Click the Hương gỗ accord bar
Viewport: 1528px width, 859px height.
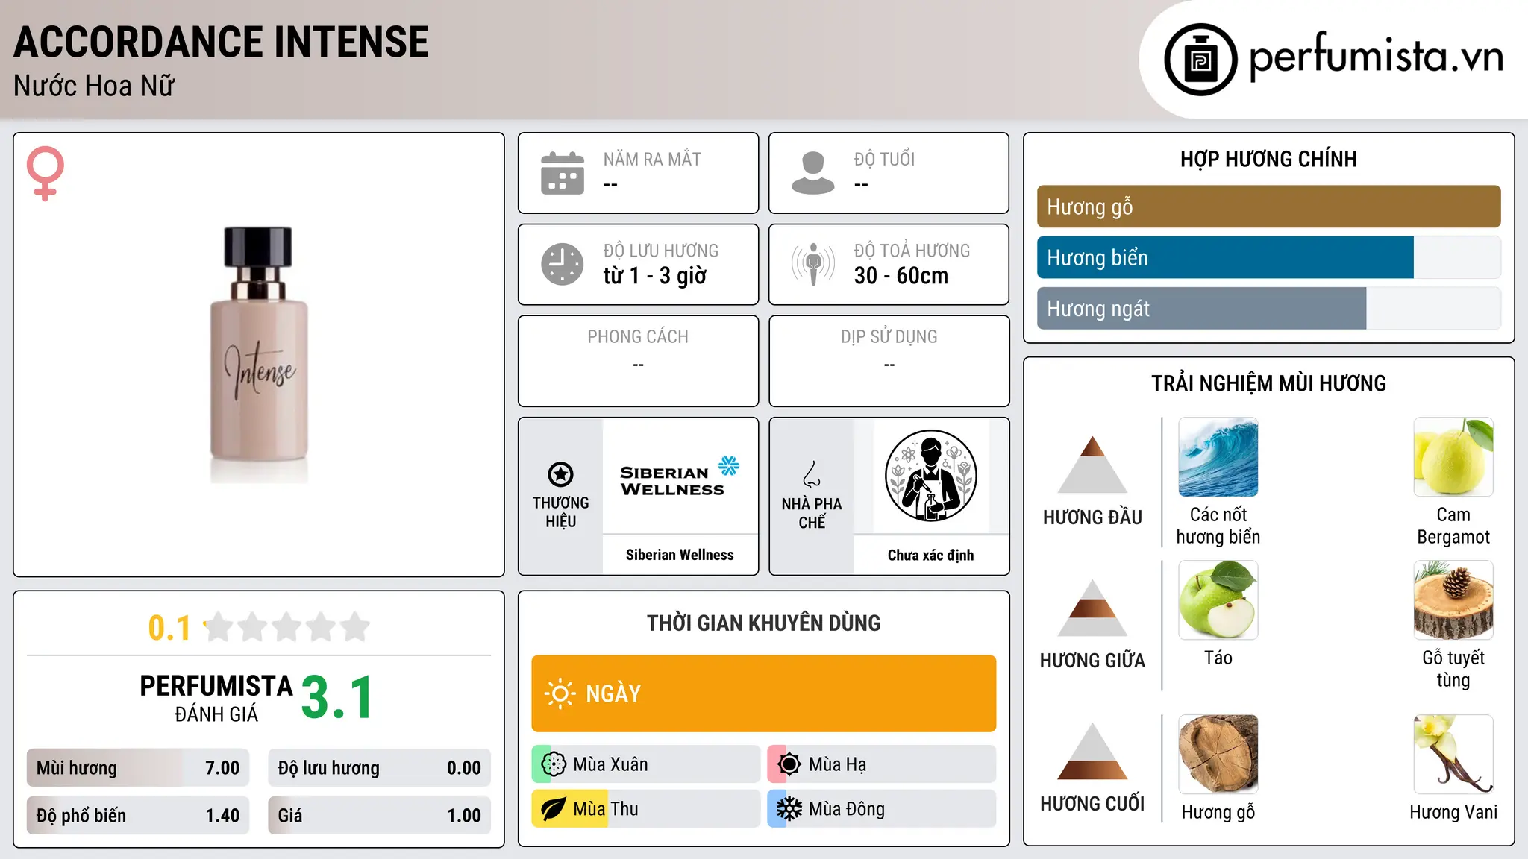coord(1268,207)
